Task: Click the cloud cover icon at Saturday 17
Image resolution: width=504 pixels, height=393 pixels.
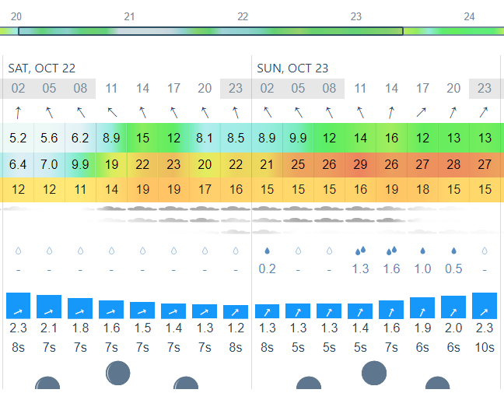Action: coord(173,214)
